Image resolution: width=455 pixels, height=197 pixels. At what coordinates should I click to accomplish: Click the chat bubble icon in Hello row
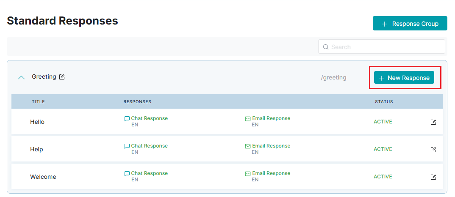click(127, 119)
